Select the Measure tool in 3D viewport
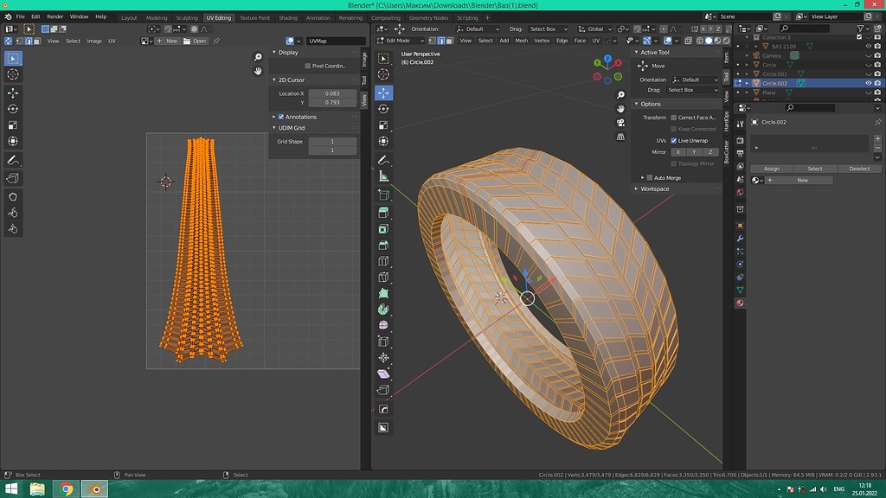Image resolution: width=886 pixels, height=498 pixels. [x=383, y=176]
